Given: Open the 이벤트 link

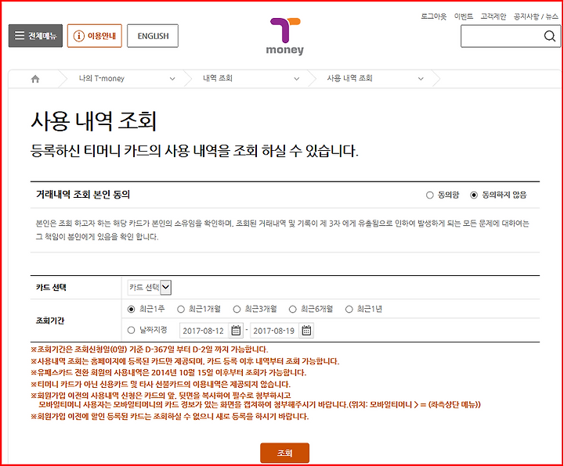Looking at the screenshot, I should (x=463, y=16).
